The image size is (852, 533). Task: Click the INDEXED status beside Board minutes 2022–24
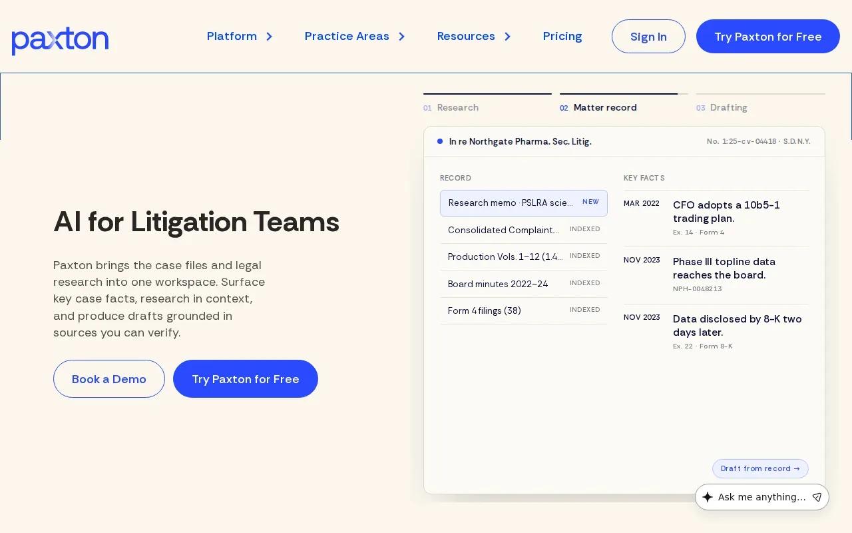(585, 283)
